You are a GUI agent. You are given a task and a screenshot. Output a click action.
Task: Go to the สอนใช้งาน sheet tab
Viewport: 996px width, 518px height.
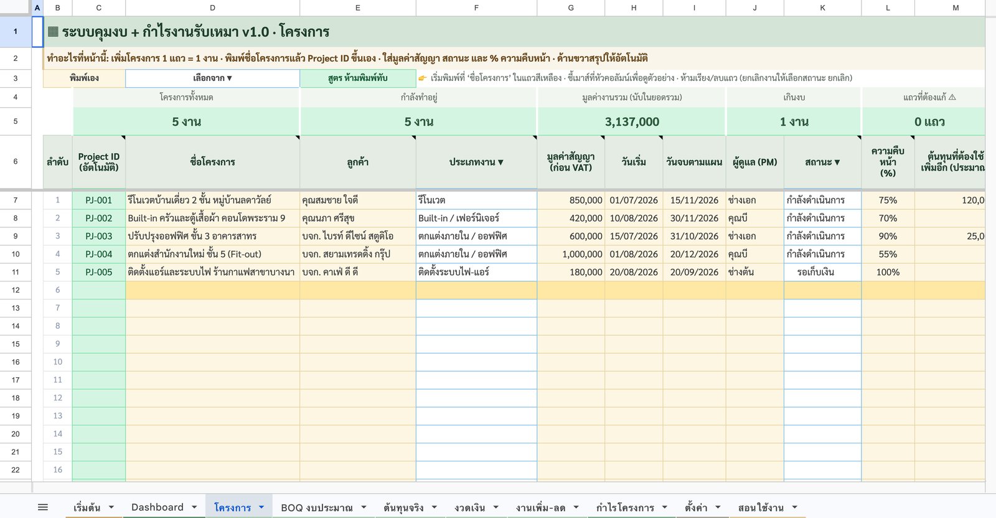[x=761, y=507]
